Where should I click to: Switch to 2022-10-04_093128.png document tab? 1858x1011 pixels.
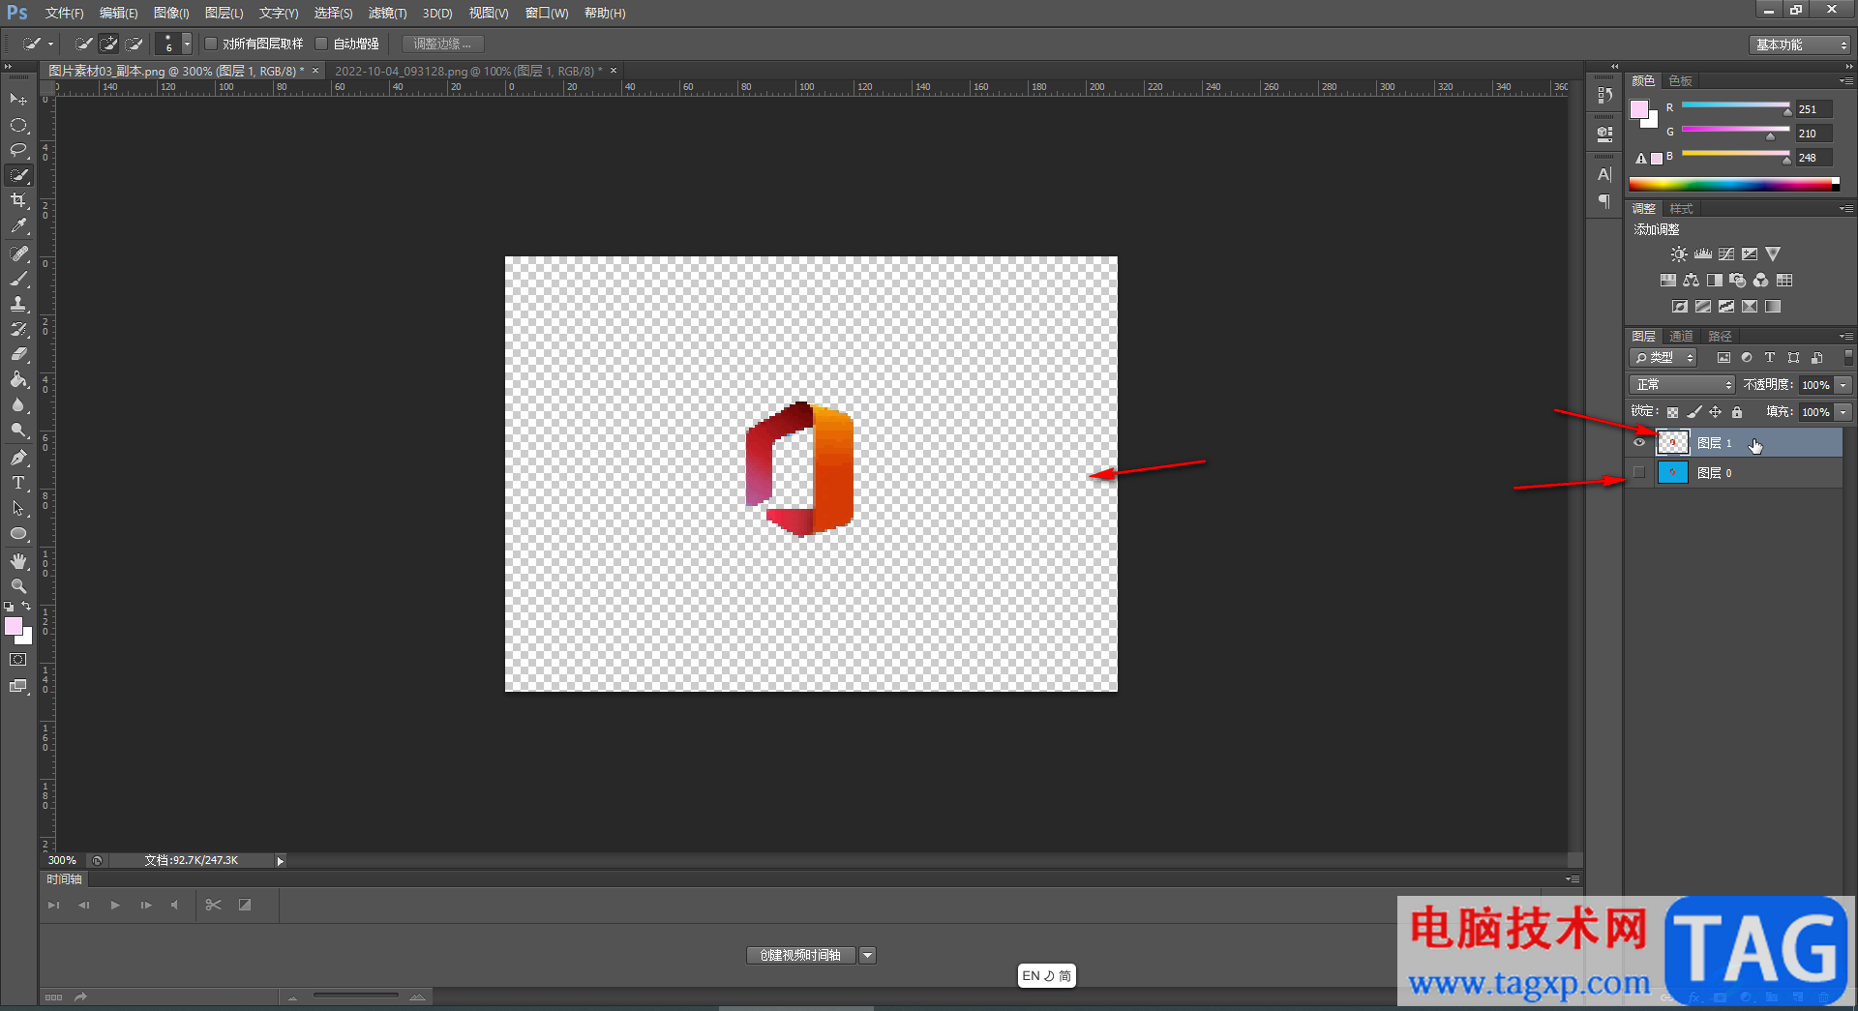coord(468,72)
